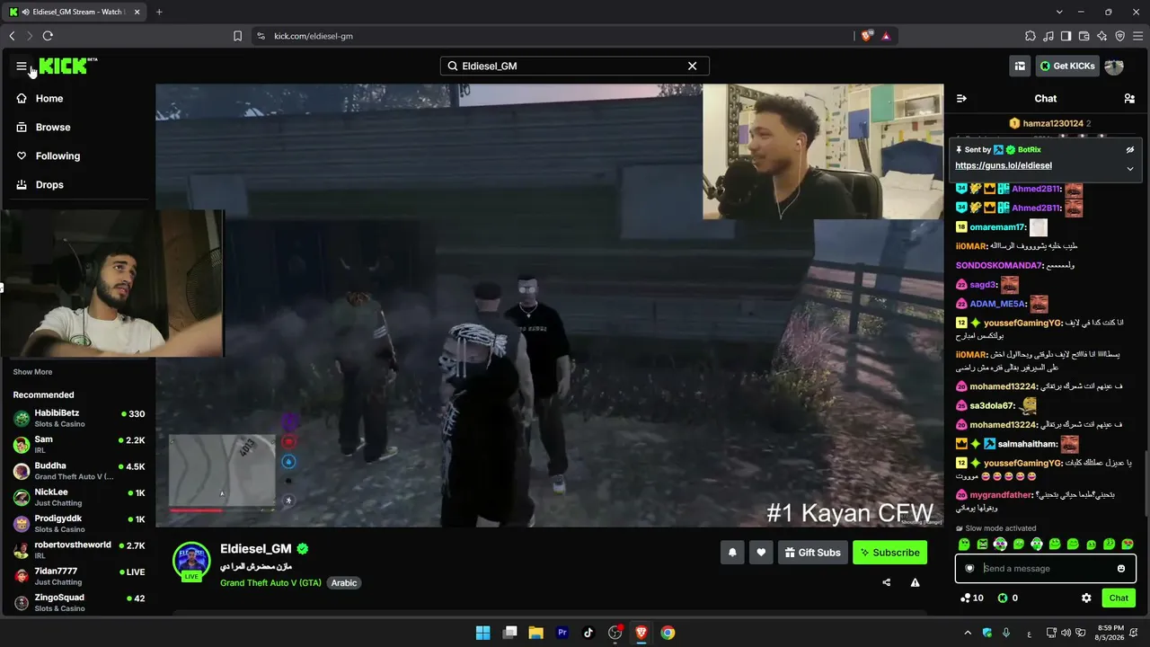Bookmark this page
Screen dimensions: 1150x647
click(x=237, y=36)
